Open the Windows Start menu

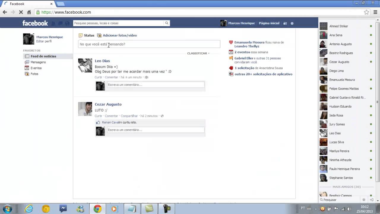tap(7, 209)
